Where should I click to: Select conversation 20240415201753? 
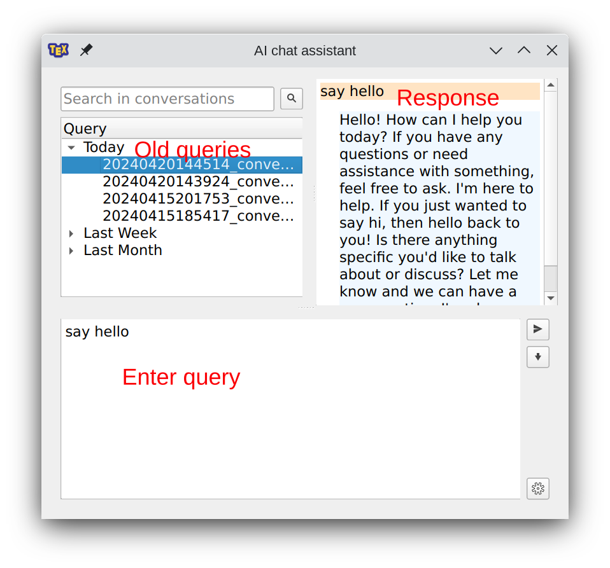click(197, 199)
